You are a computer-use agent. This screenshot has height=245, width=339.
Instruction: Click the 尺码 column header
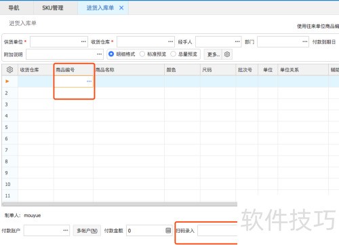(218, 70)
